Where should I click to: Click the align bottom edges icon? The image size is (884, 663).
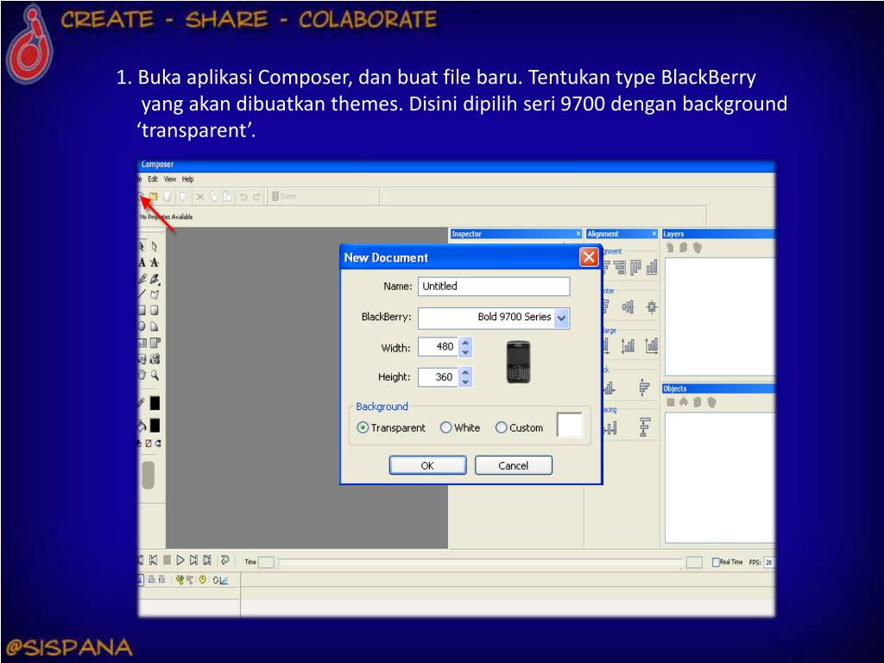652,268
